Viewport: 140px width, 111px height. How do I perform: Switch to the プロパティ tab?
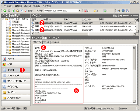[37, 42]
